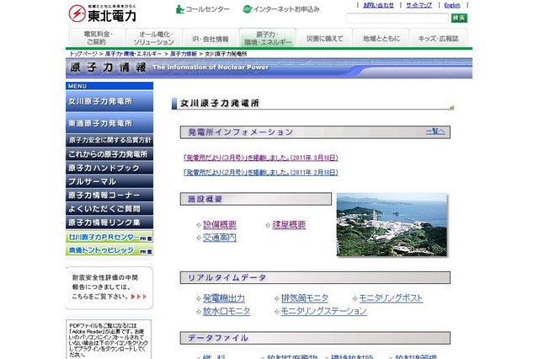
Task: Click トップページ in the breadcrumb trail
Action: pyautogui.click(x=83, y=53)
